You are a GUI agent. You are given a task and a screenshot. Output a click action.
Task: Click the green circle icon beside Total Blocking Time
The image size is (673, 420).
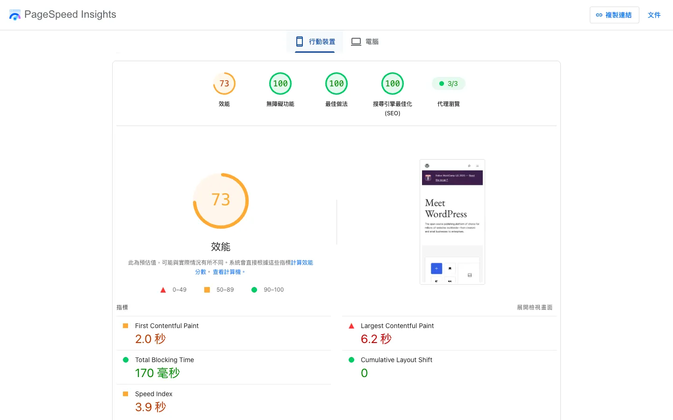(126, 360)
